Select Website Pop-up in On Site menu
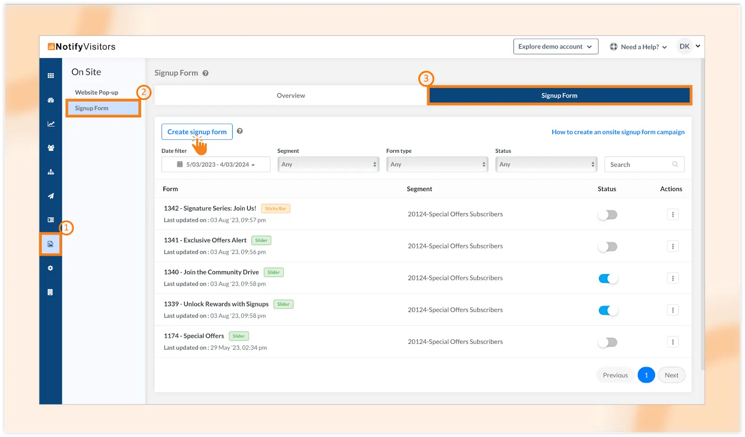Viewport: 745px width, 437px height. (96, 93)
